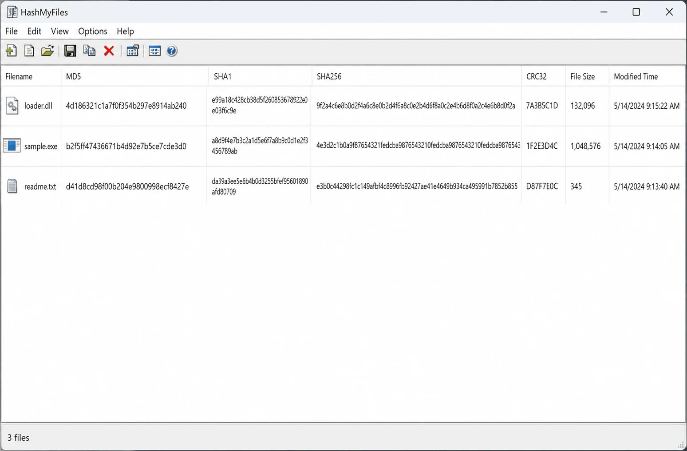
Task: Open the Options menu
Action: coord(93,31)
